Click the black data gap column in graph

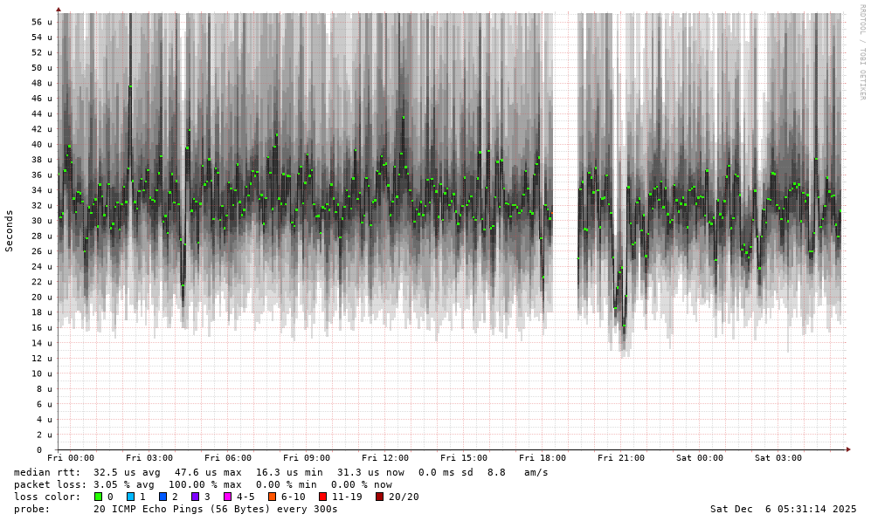[565, 166]
